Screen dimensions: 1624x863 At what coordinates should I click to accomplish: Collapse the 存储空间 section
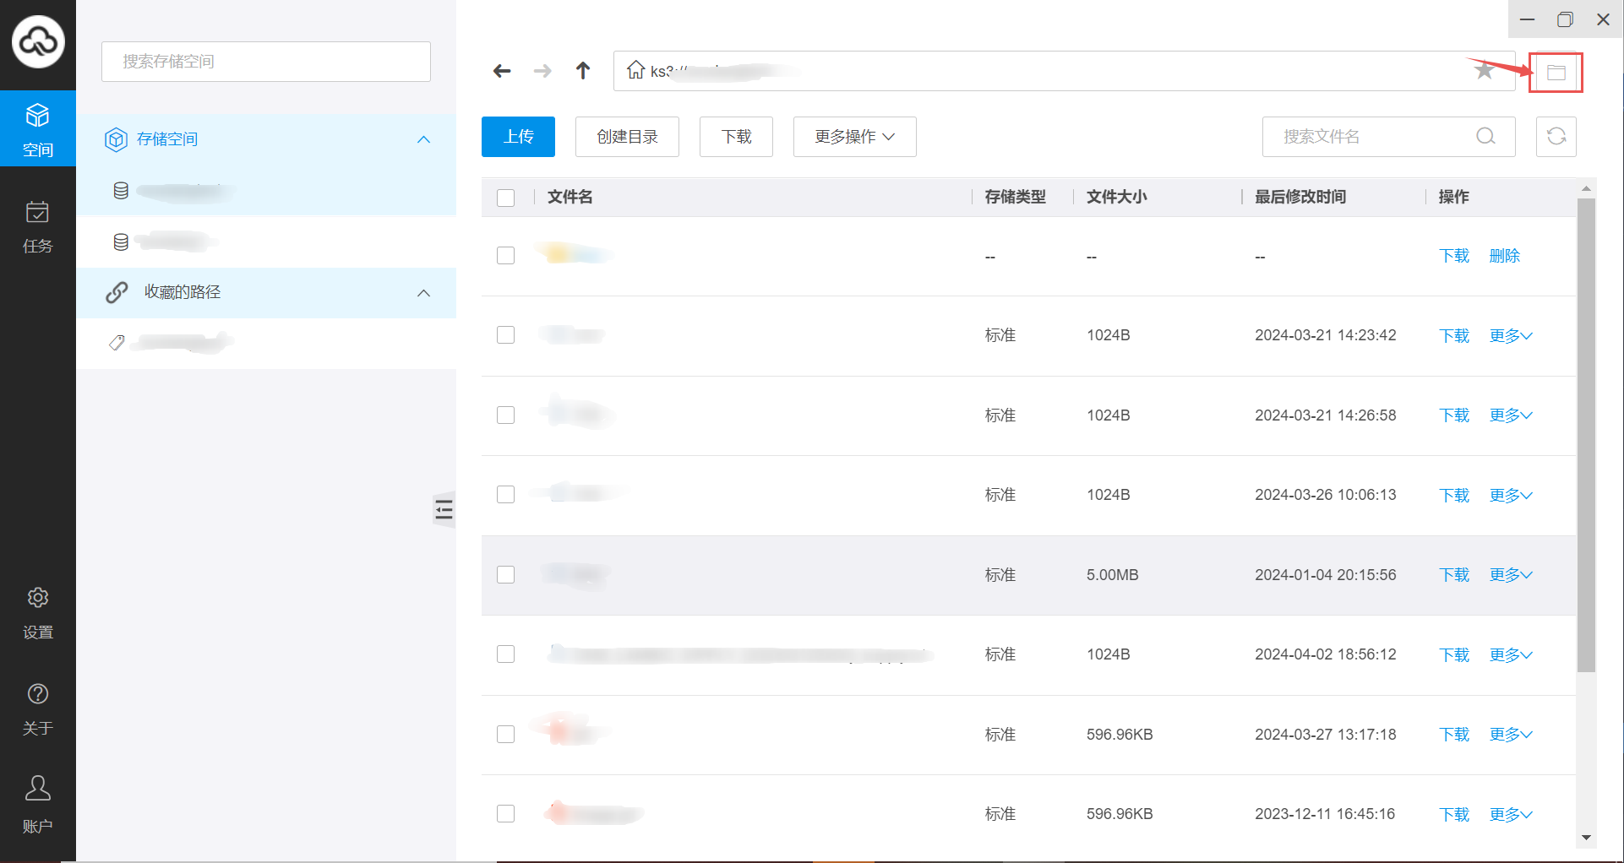click(423, 139)
